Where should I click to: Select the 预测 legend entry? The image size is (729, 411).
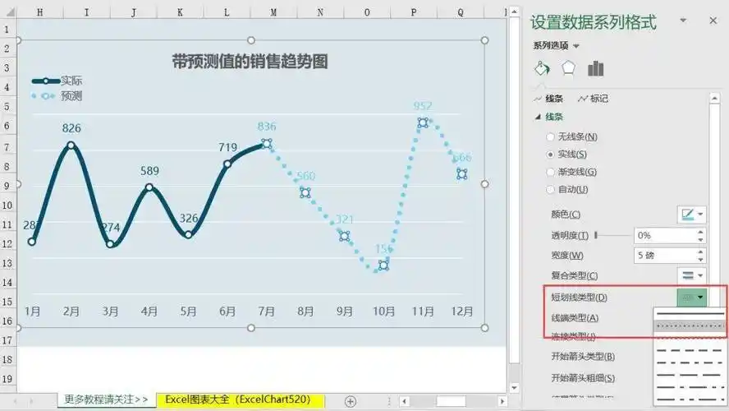pyautogui.click(x=57, y=96)
